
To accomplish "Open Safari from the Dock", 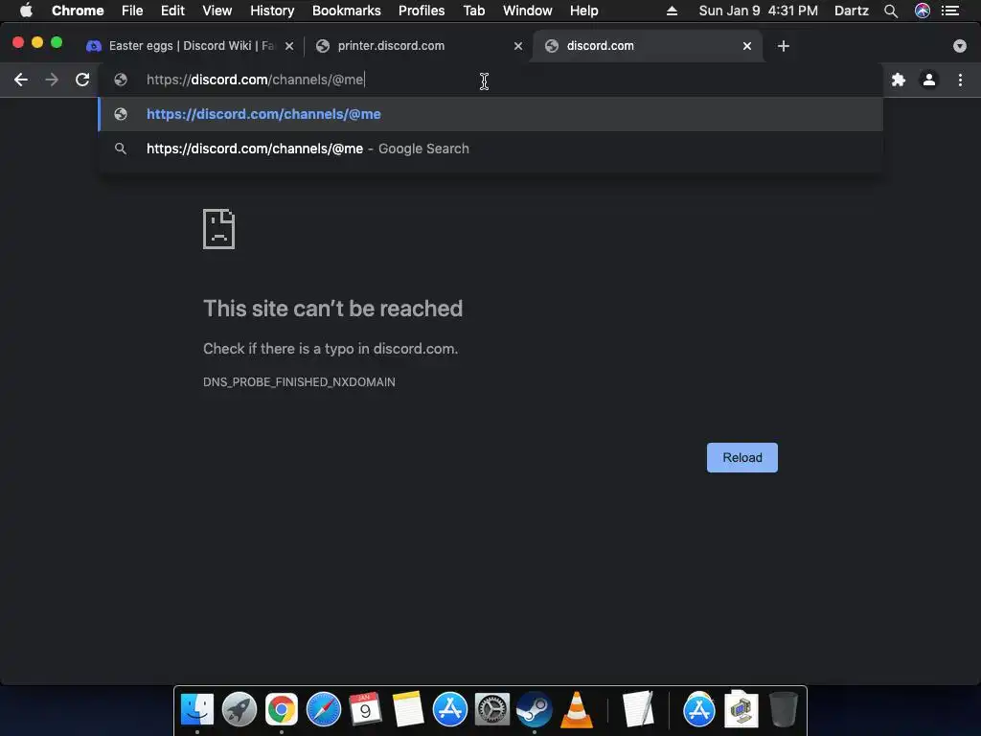I will pyautogui.click(x=324, y=710).
